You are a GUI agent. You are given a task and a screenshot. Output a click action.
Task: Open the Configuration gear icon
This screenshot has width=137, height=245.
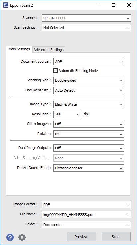(x=22, y=237)
